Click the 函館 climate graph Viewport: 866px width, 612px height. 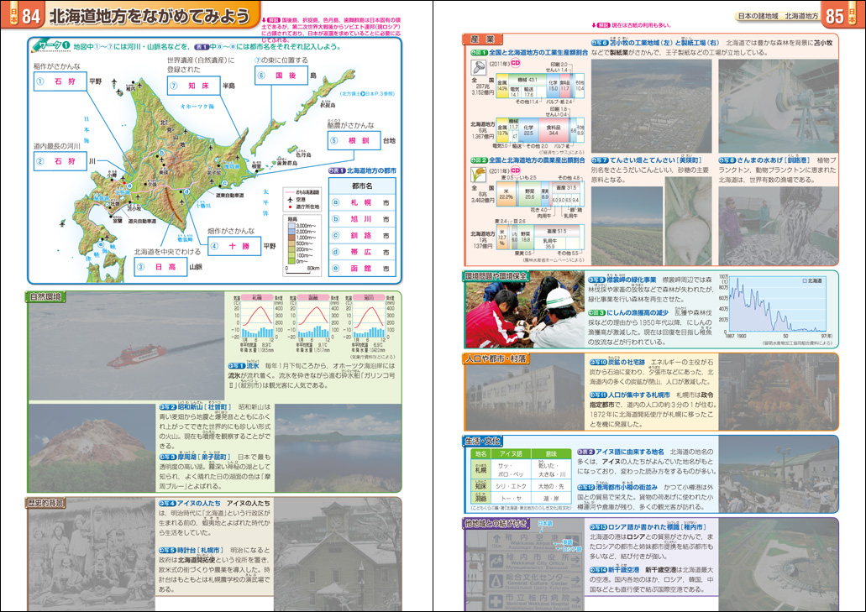coord(313,323)
